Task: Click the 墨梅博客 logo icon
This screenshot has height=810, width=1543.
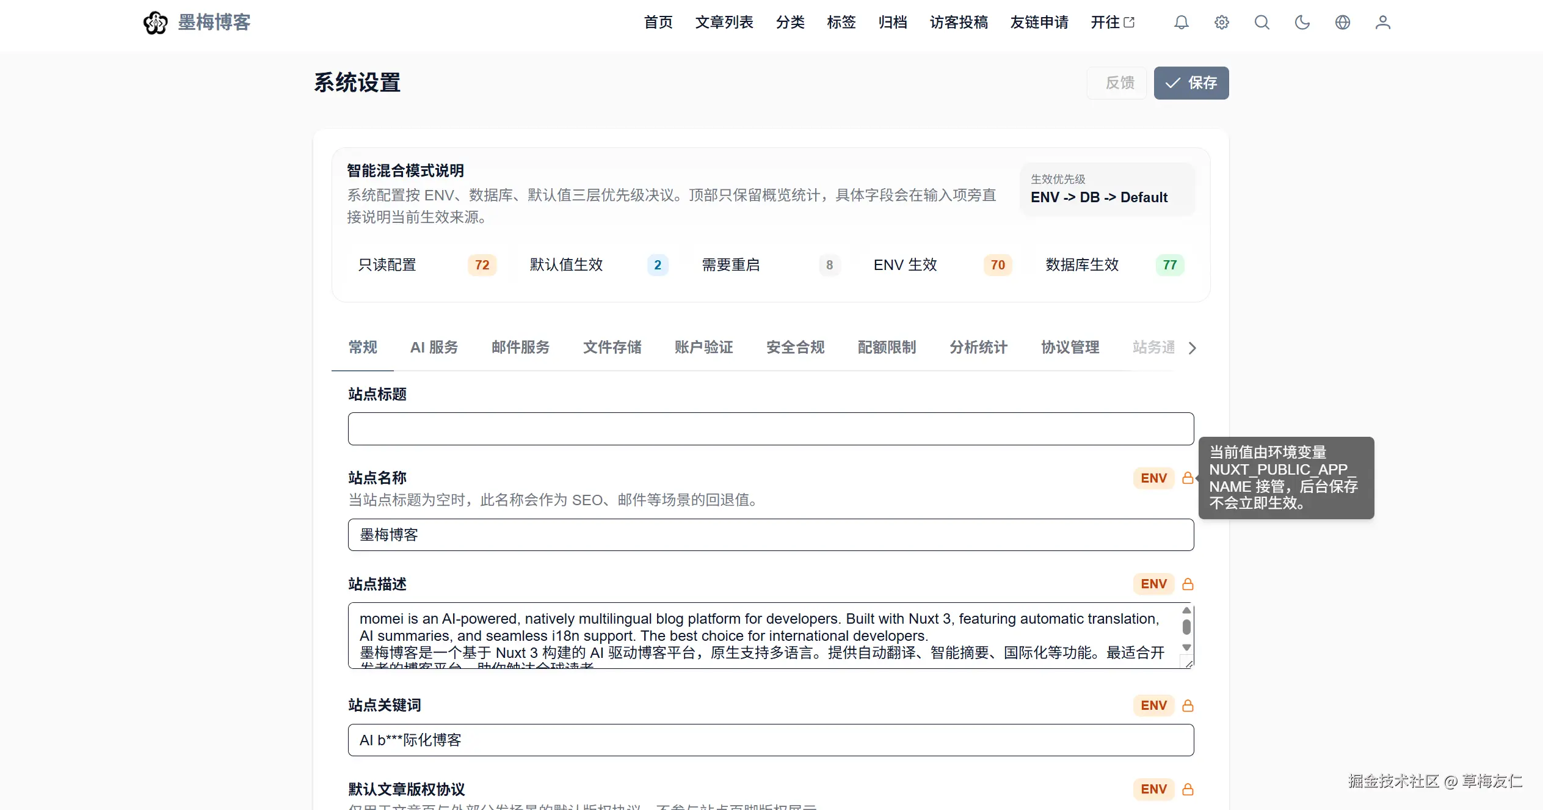Action: (155, 23)
